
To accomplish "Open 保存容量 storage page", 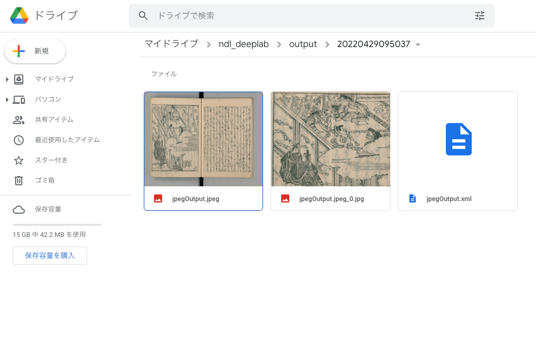I will click(48, 209).
